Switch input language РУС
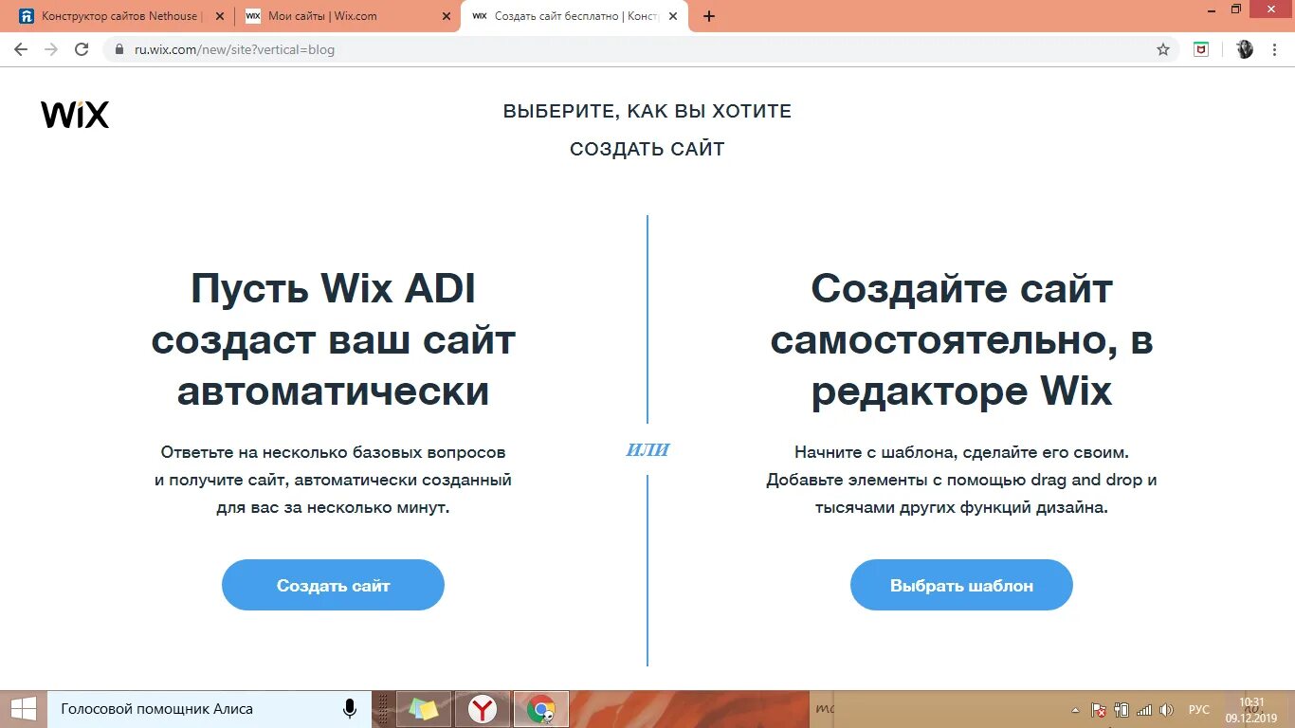Viewport: 1295px width, 728px height. pyautogui.click(x=1199, y=709)
